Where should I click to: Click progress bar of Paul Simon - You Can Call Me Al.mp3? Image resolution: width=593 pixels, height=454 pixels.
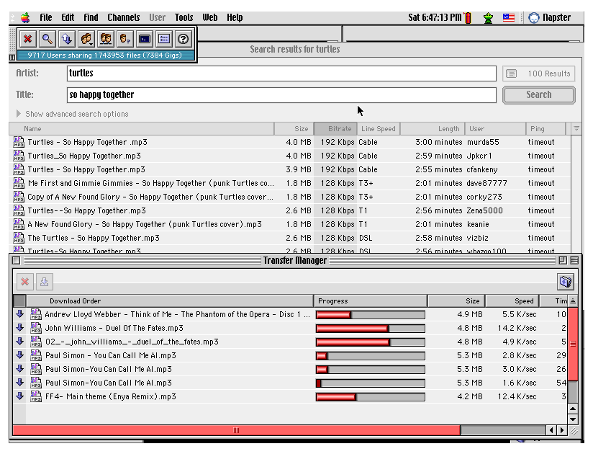(371, 355)
